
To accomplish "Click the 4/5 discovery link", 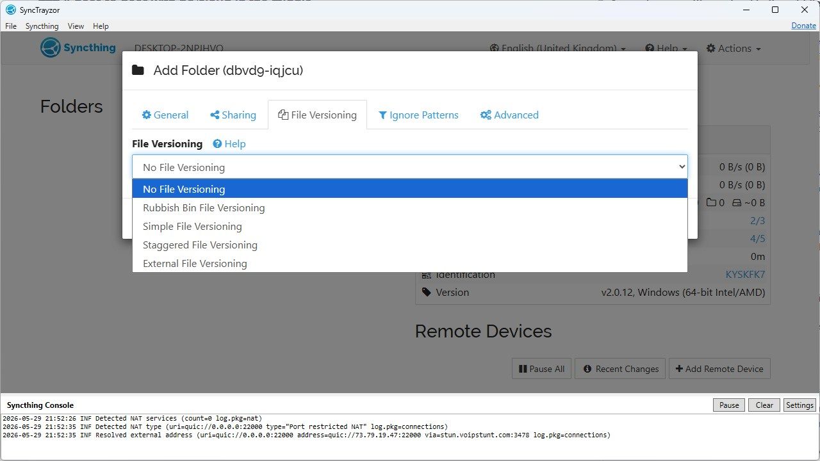I will (757, 238).
